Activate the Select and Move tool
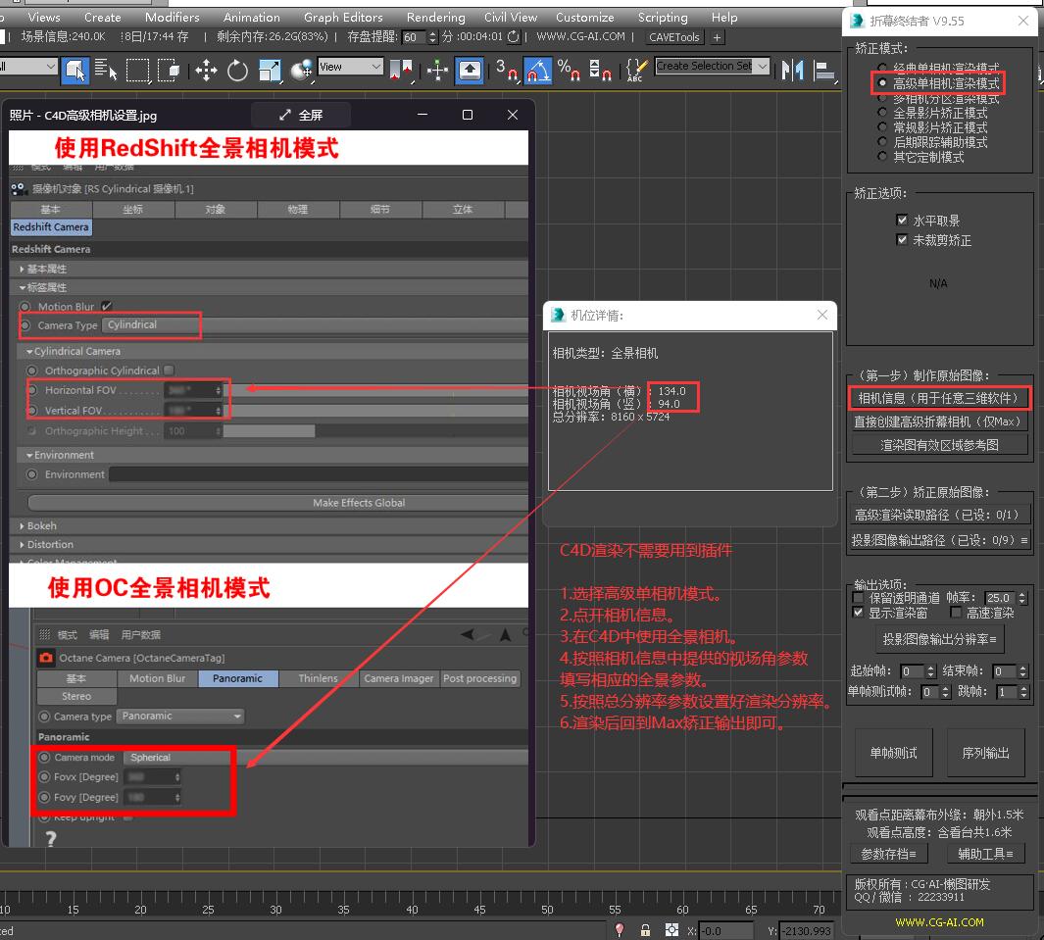Image resolution: width=1044 pixels, height=940 pixels. coord(207,70)
